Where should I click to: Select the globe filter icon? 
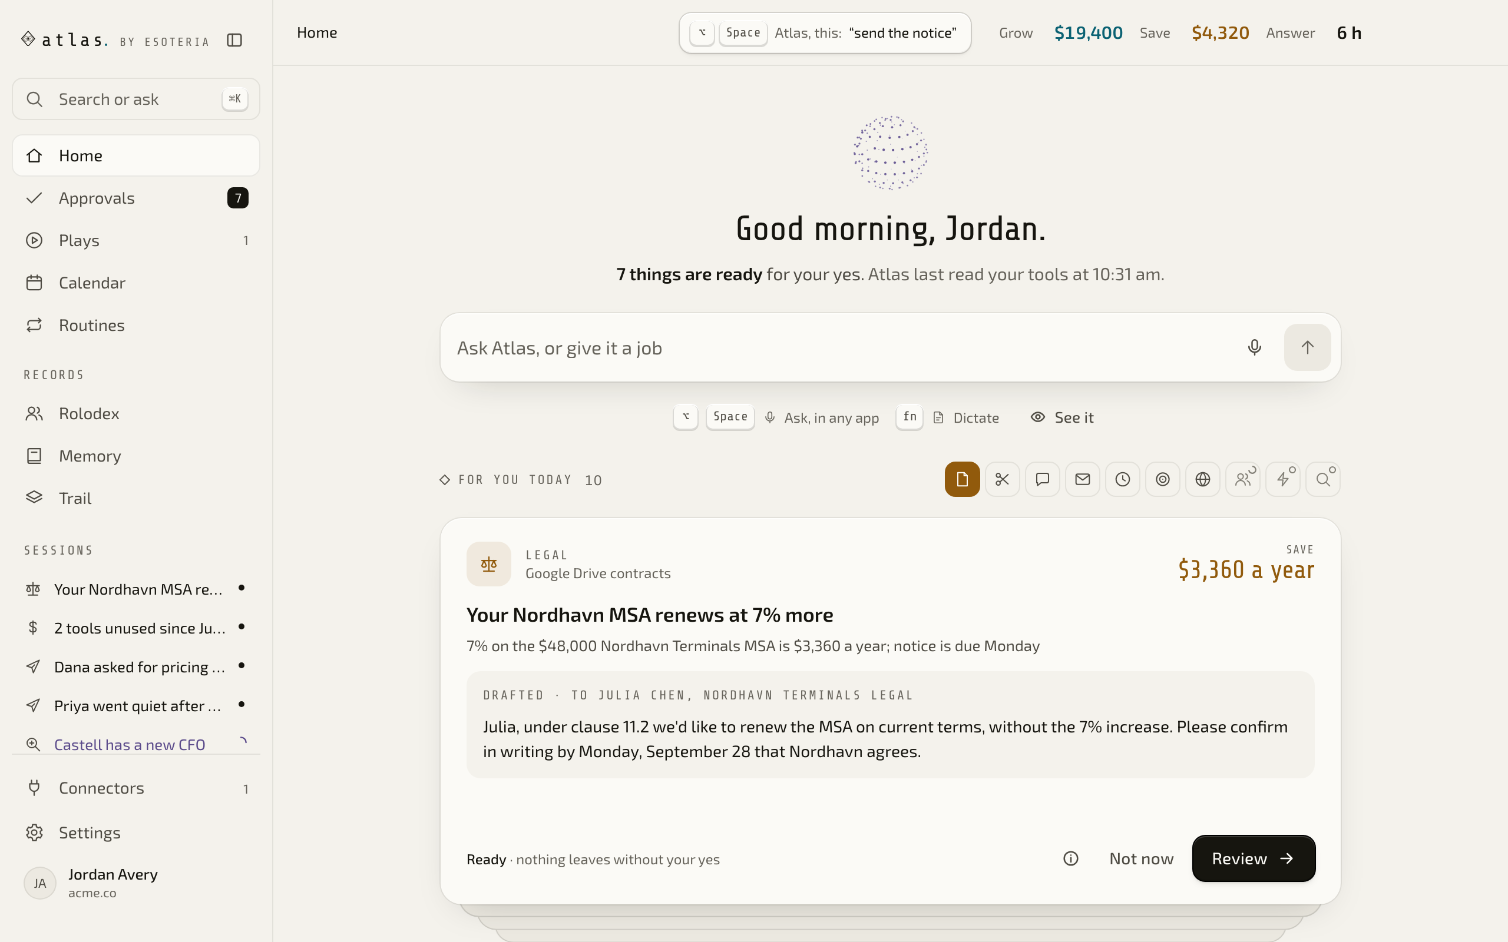[x=1203, y=479]
